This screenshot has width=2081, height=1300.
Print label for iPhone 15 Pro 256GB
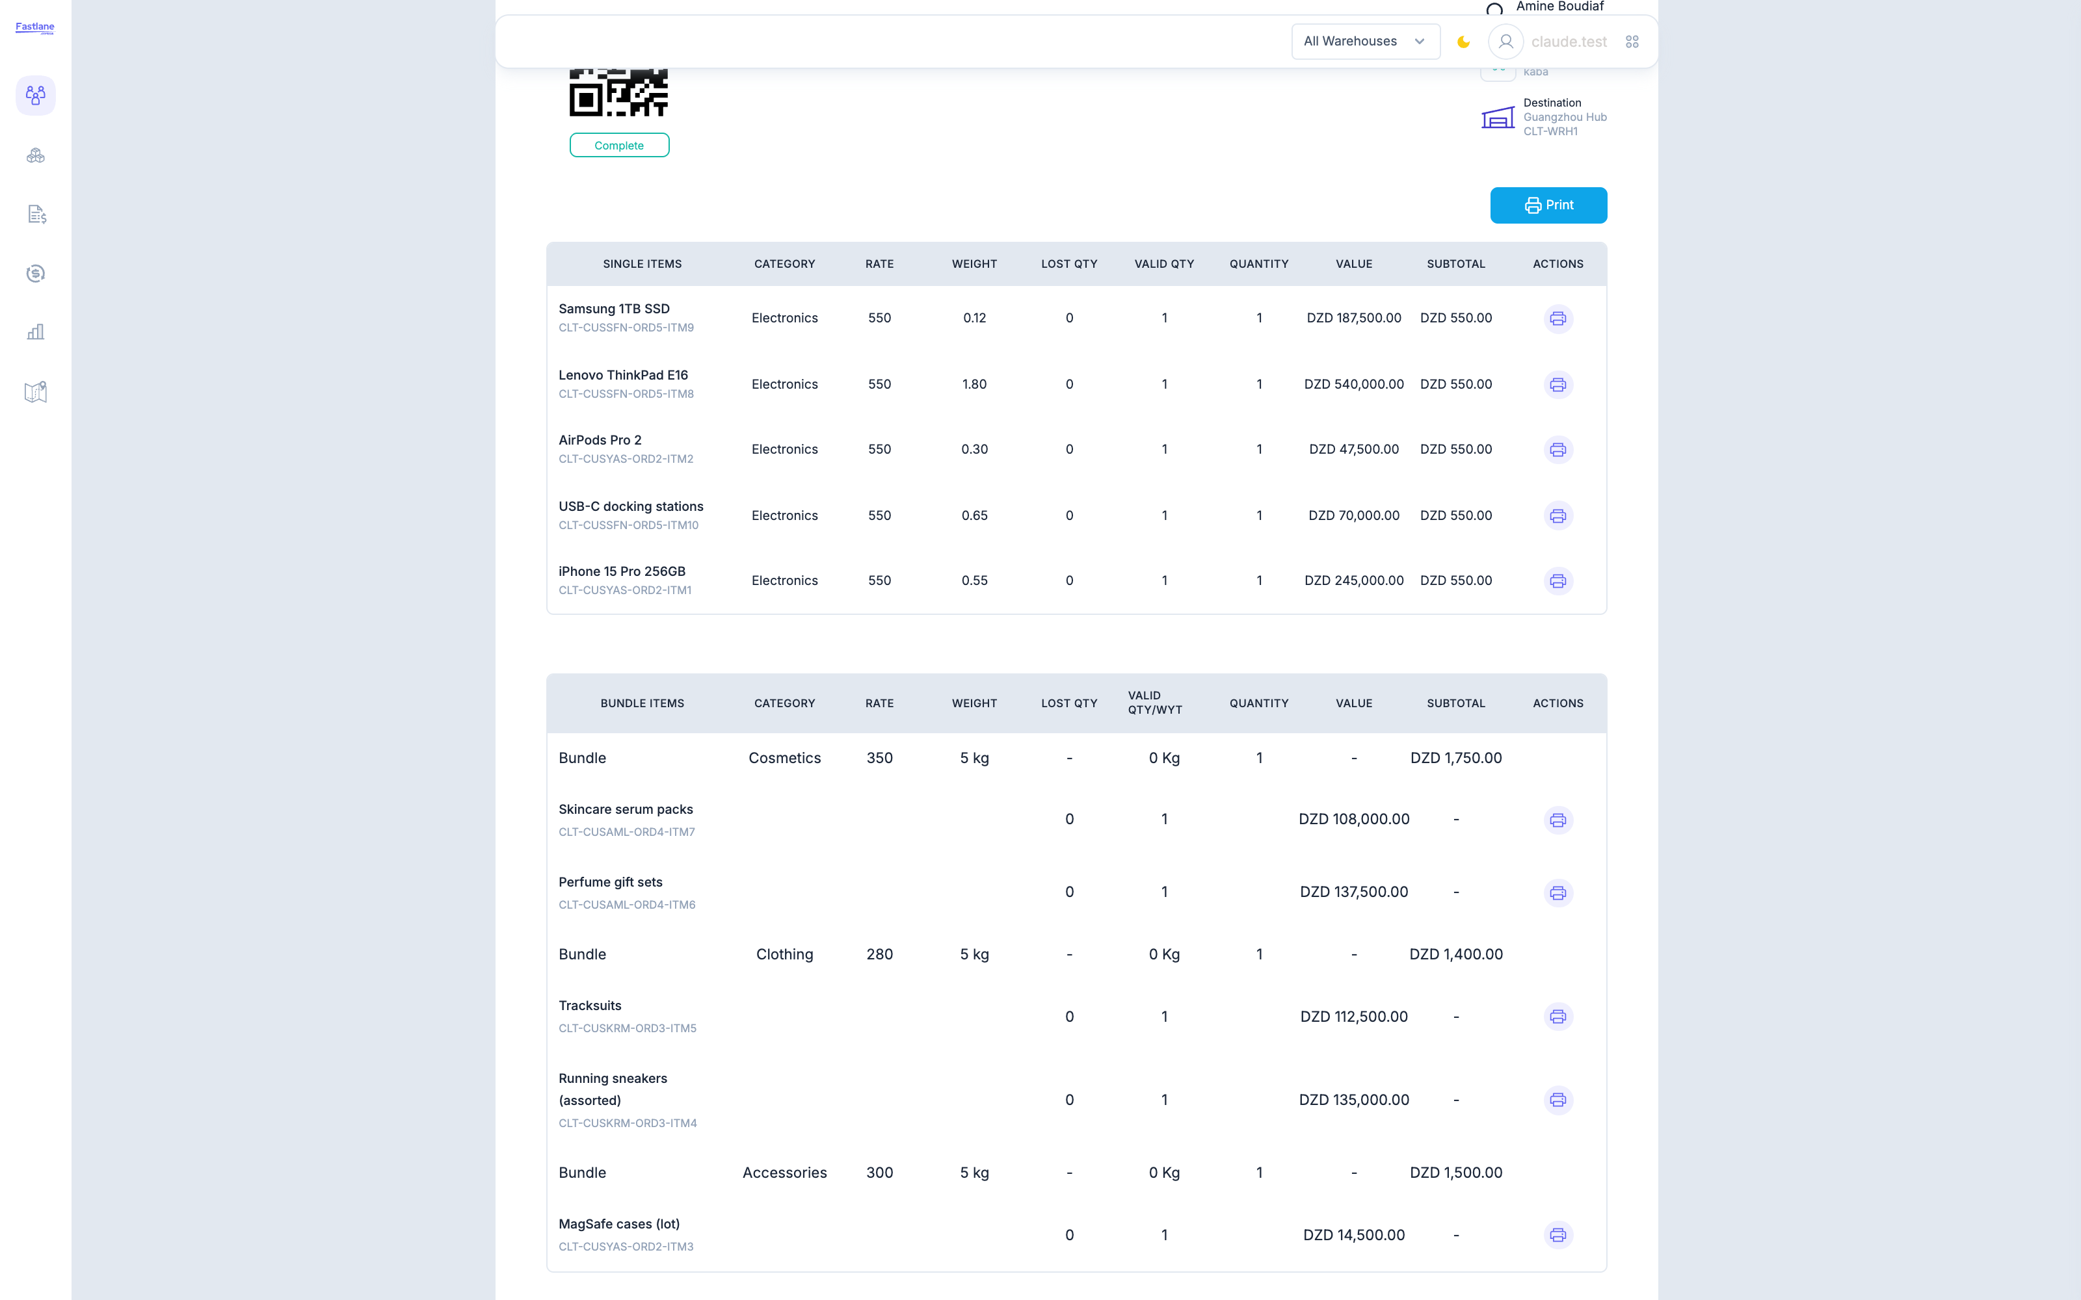(1557, 581)
